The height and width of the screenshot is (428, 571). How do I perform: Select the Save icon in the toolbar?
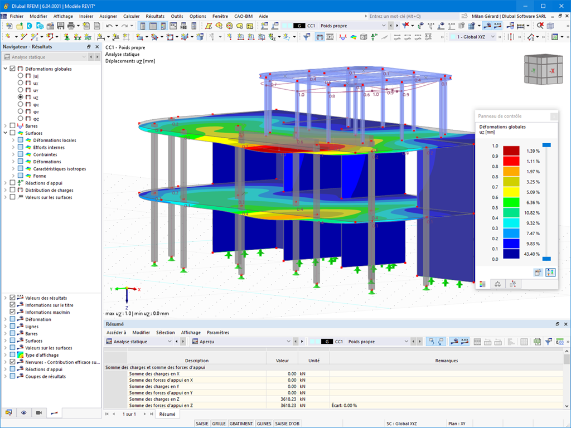(x=60, y=27)
